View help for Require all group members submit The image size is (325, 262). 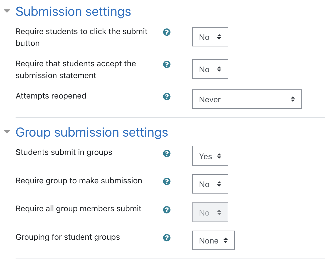coord(167,210)
